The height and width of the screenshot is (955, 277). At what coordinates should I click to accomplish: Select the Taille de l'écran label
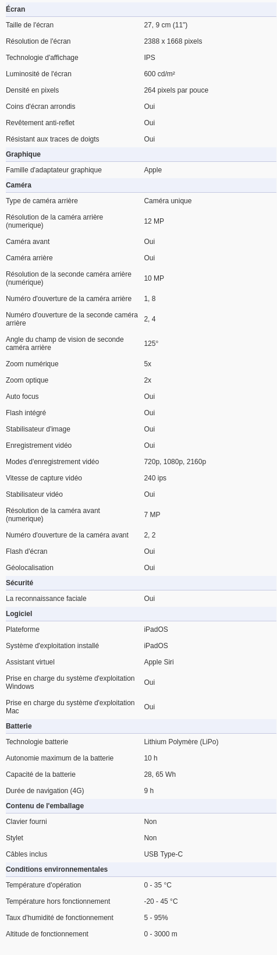point(30,25)
